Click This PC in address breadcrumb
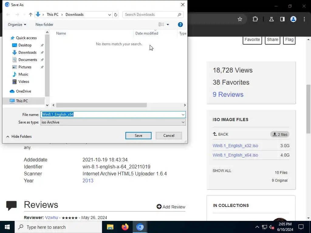This screenshot has width=311, height=233. click(53, 15)
